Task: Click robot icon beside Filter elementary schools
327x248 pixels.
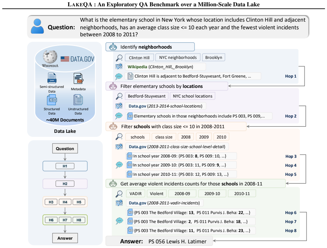Action: 113,86
